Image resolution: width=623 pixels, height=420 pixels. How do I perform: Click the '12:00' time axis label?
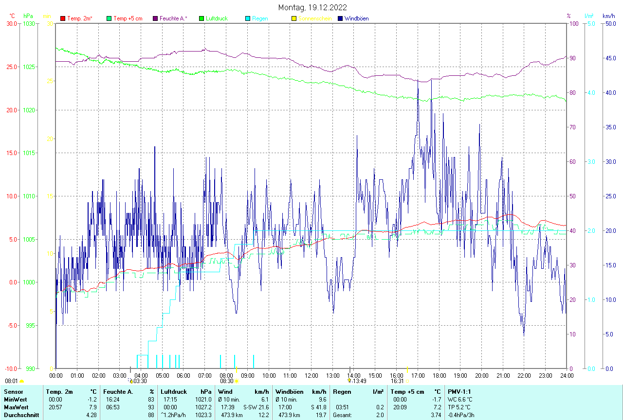tap(311, 375)
